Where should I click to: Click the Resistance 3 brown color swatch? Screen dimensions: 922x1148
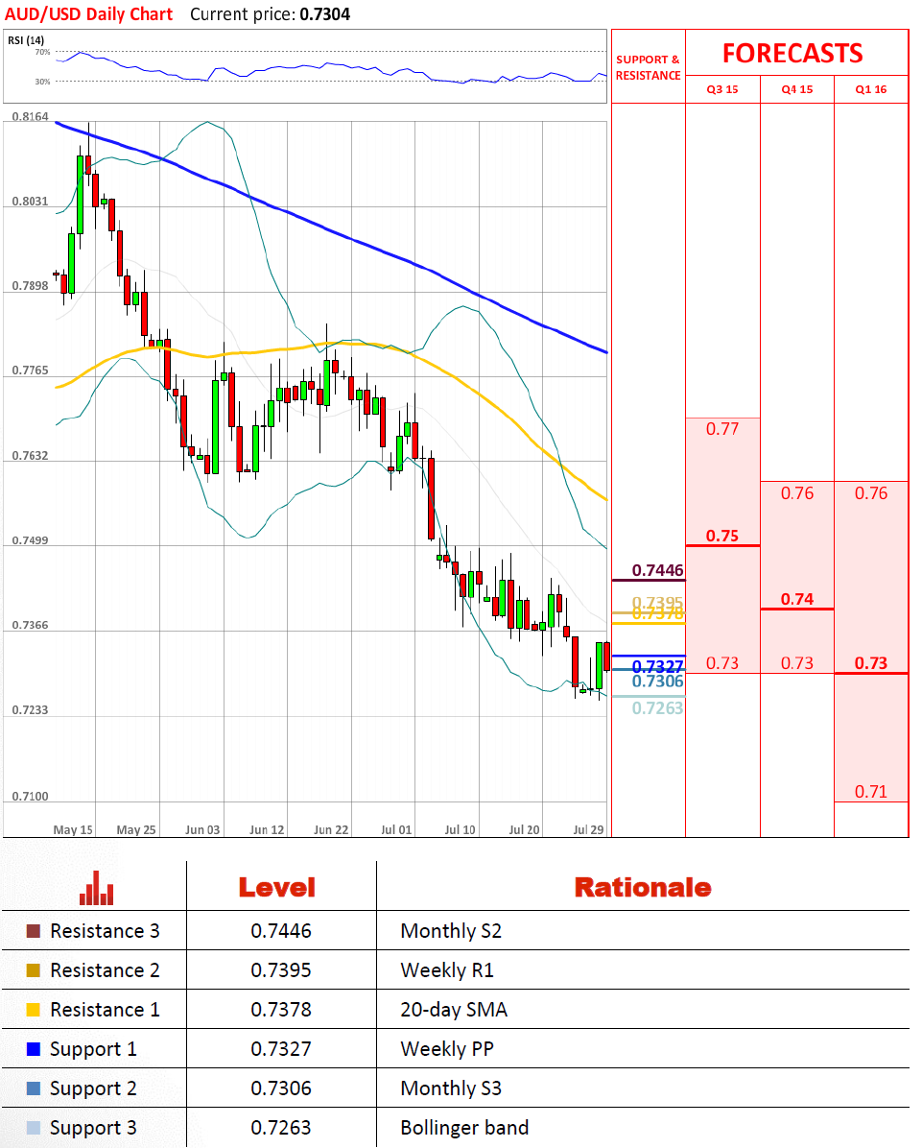click(x=33, y=931)
